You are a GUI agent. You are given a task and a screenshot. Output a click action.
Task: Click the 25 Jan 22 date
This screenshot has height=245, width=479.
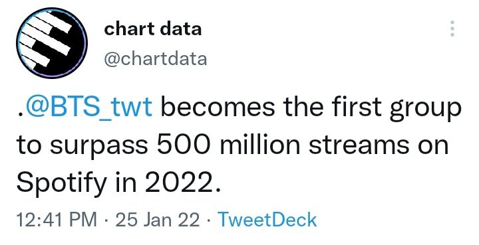click(x=157, y=220)
